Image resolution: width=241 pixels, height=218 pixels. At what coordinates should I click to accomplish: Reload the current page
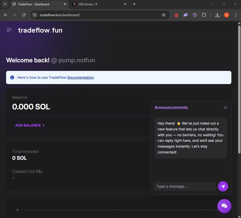24,15
